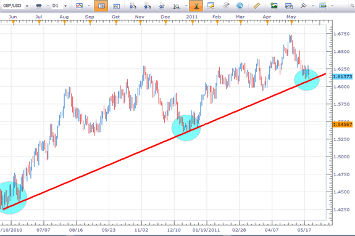Expand the zoom tool dropdown arrow
This screenshot has width=355, height=236.
(186, 6)
